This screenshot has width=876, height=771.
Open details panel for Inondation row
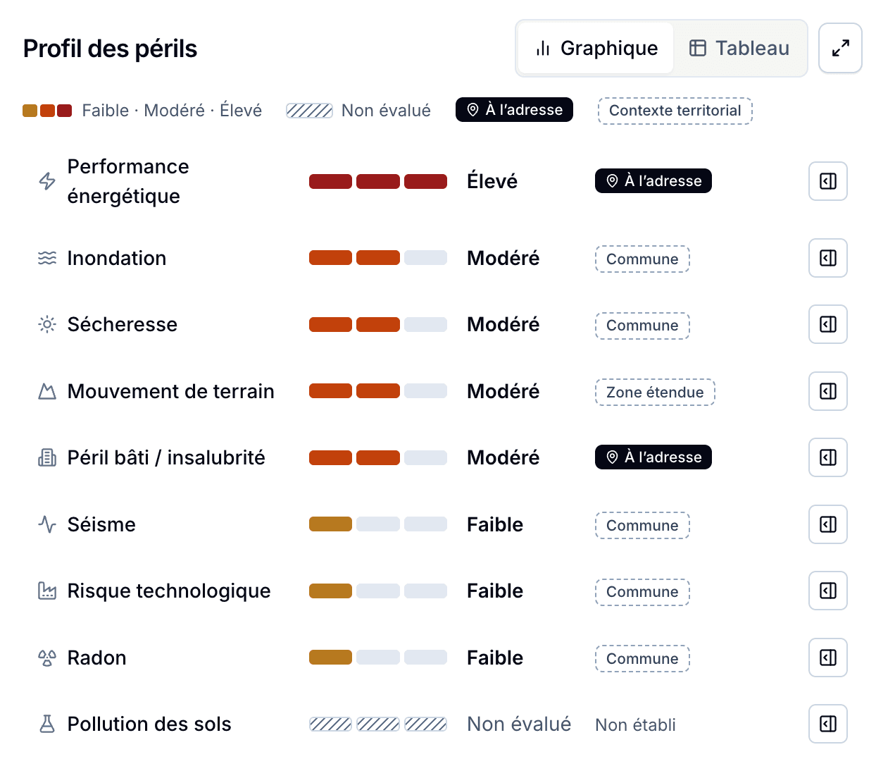827,258
